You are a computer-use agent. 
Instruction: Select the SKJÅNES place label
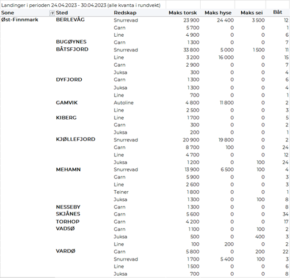69,214
